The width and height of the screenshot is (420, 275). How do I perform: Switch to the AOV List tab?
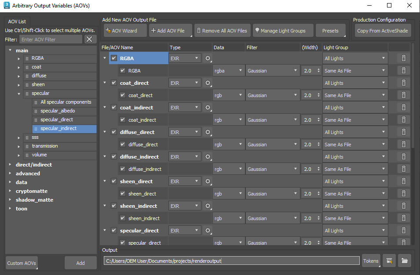point(17,22)
